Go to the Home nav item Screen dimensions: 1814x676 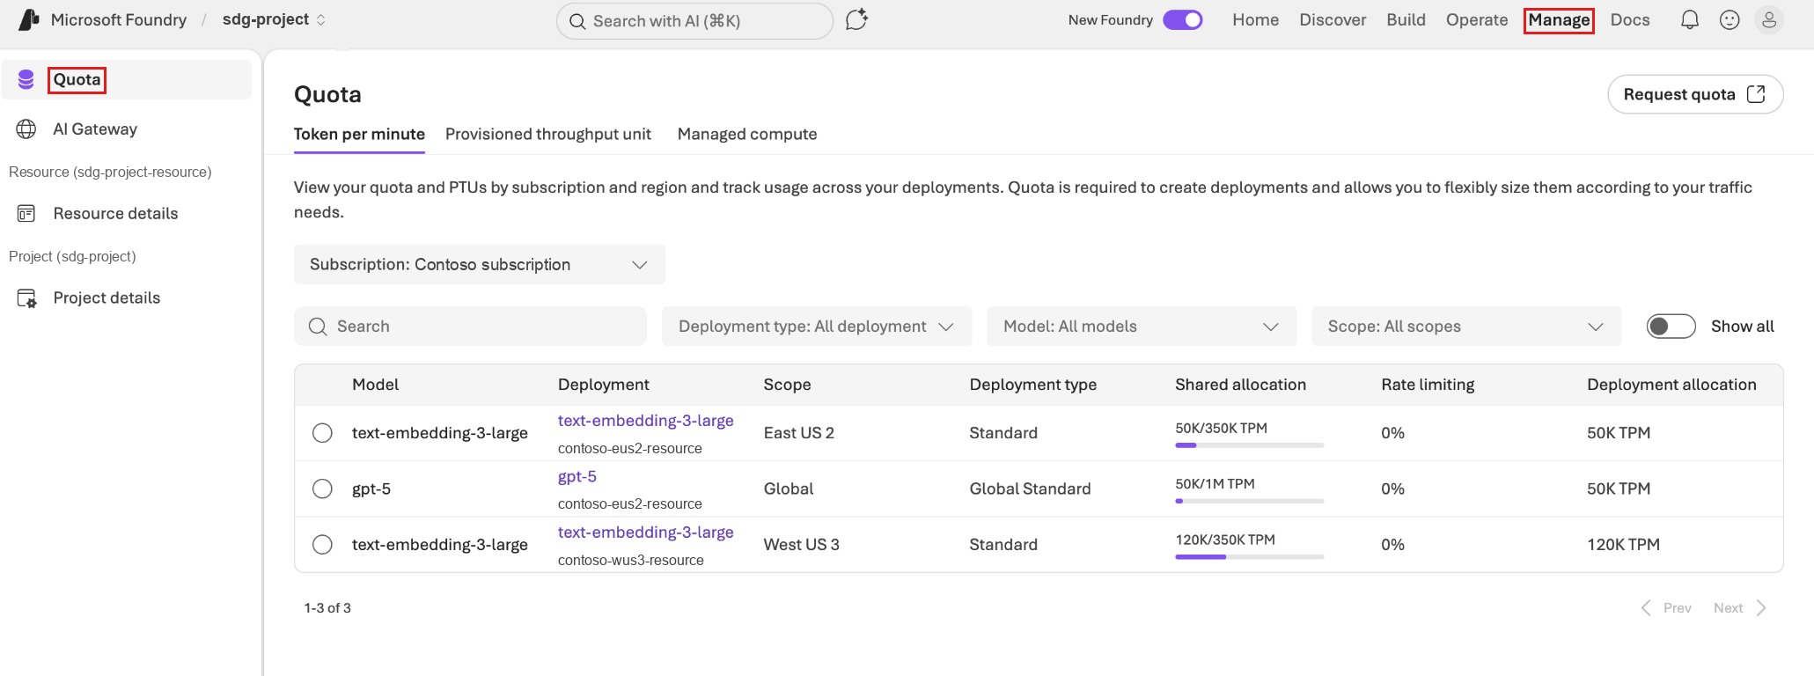coord(1255,19)
